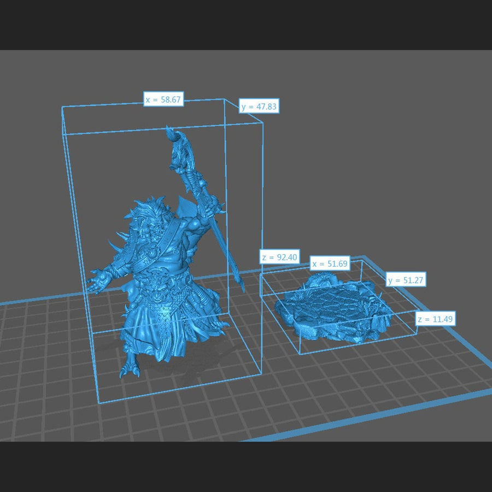Image resolution: width=492 pixels, height=492 pixels.
Task: Click the blue border edge of build plate
Action: (x=383, y=417)
